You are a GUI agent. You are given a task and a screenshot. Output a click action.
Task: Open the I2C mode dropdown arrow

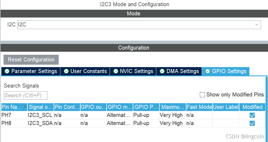click(x=256, y=25)
